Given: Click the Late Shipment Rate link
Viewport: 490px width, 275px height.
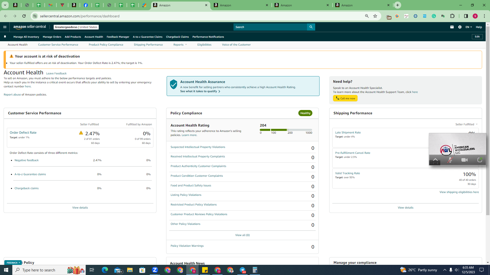Looking at the screenshot, I should point(348,132).
